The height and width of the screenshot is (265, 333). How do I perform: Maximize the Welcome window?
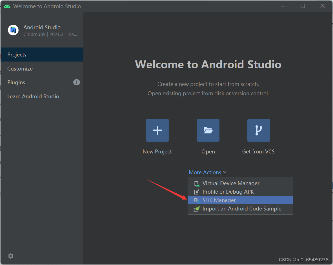(x=303, y=6)
